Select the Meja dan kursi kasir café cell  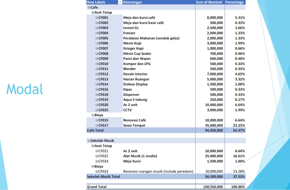[143, 23]
